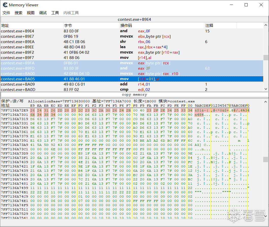The image size is (269, 227).
Task: Select disassembly row contest.exe+B9F2
Action: [x=132, y=52]
